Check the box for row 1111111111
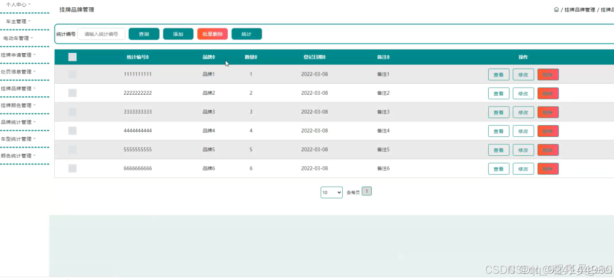This screenshot has height=280, width=614. click(73, 74)
